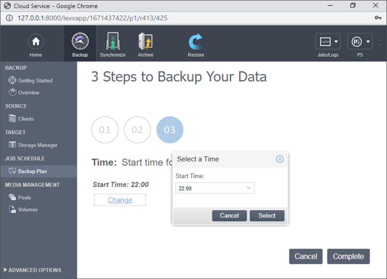Viewport: 387px width, 279px height.
Task: Select the step 03 circle
Action: pyautogui.click(x=170, y=130)
